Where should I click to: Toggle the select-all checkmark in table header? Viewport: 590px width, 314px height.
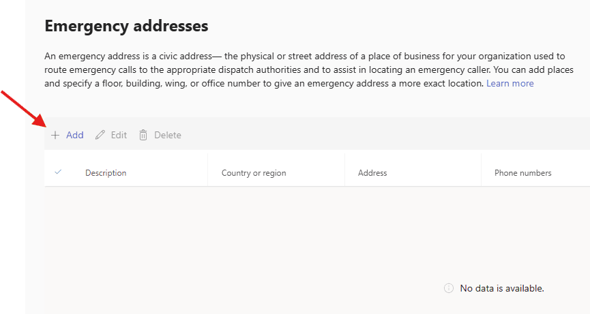point(58,172)
